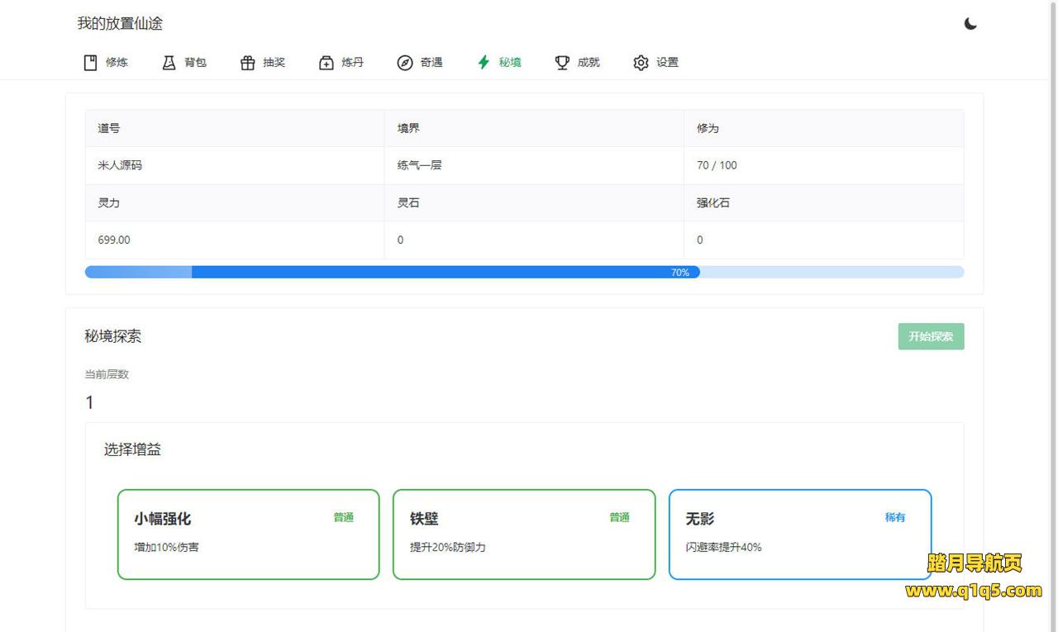Switch to the 成就 tab
This screenshot has height=632, width=1058.
click(x=589, y=63)
